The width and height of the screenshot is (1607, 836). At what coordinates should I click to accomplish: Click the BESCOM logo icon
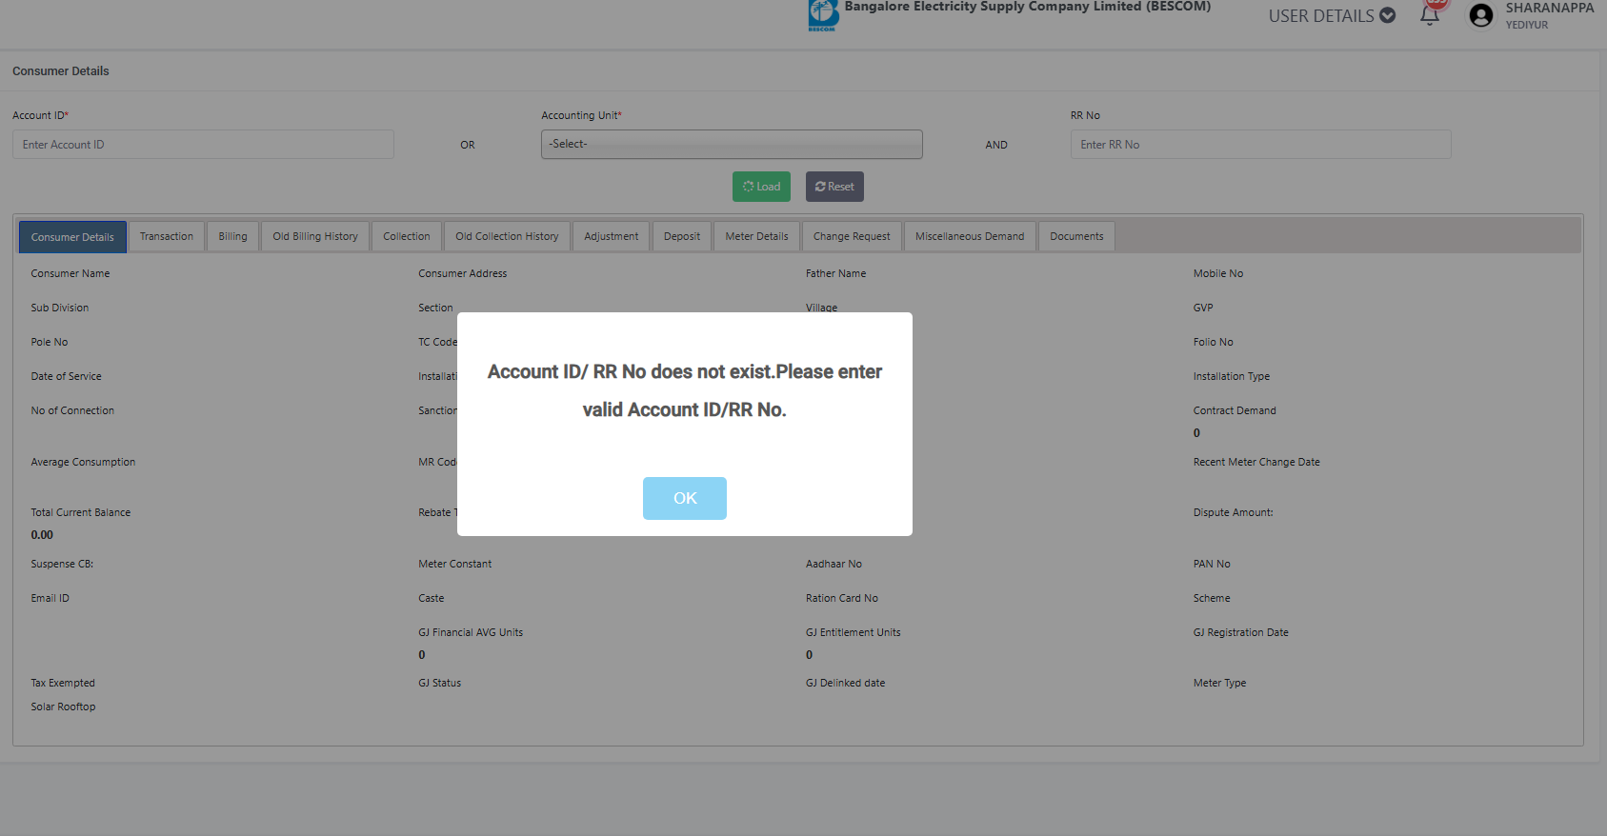[823, 14]
